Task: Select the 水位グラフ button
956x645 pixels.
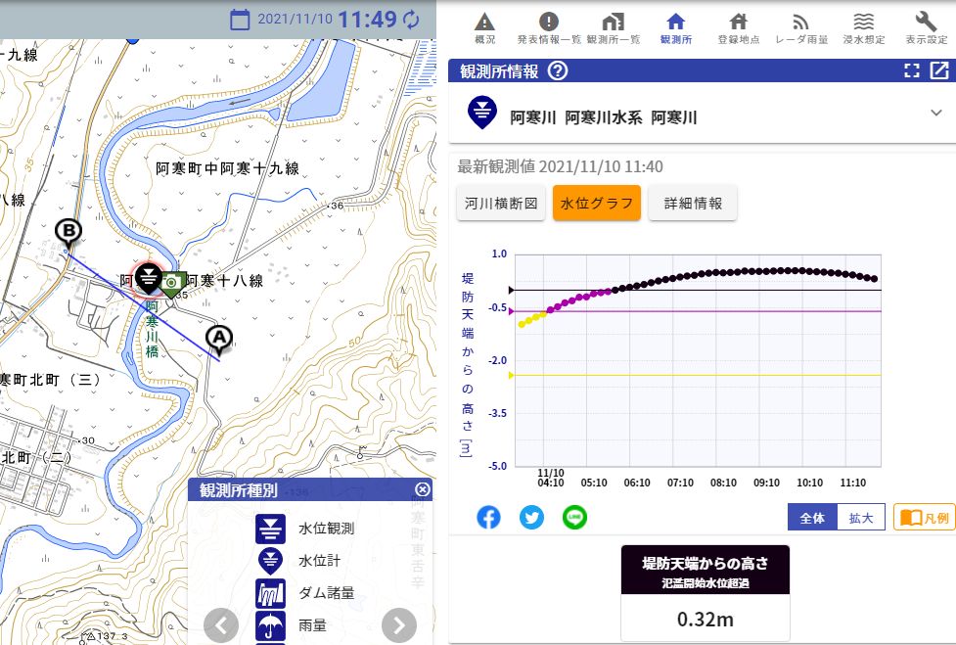Action: pyautogui.click(x=596, y=203)
